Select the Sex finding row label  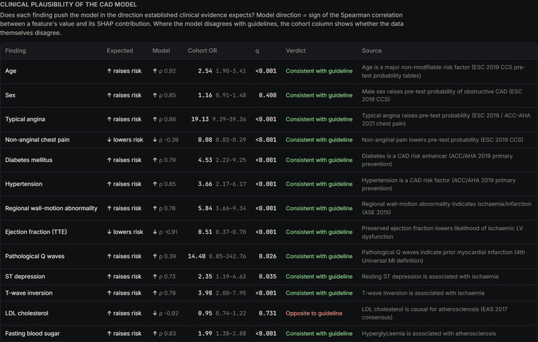[x=10, y=95]
